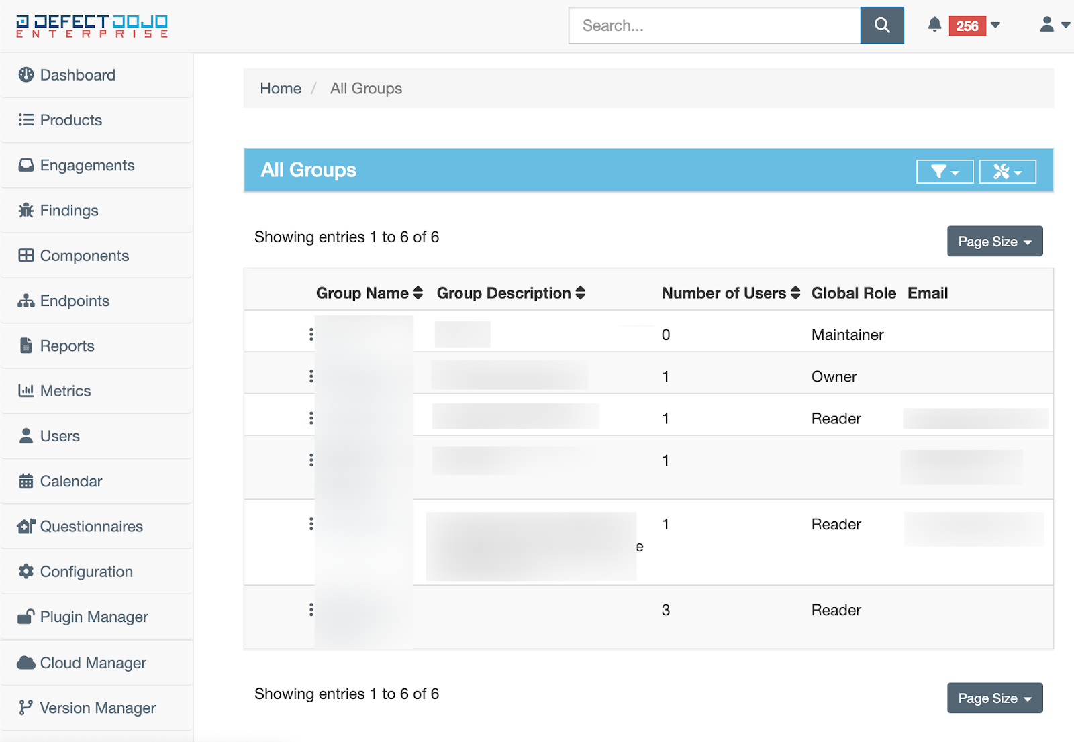Focus the Search input field
The height and width of the screenshot is (742, 1074).
[x=714, y=25]
